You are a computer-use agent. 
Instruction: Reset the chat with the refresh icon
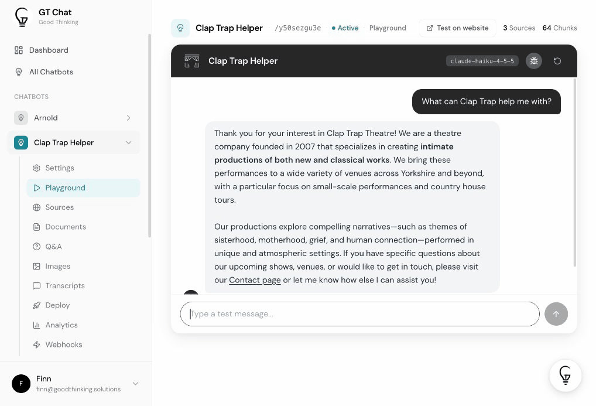pyautogui.click(x=557, y=61)
